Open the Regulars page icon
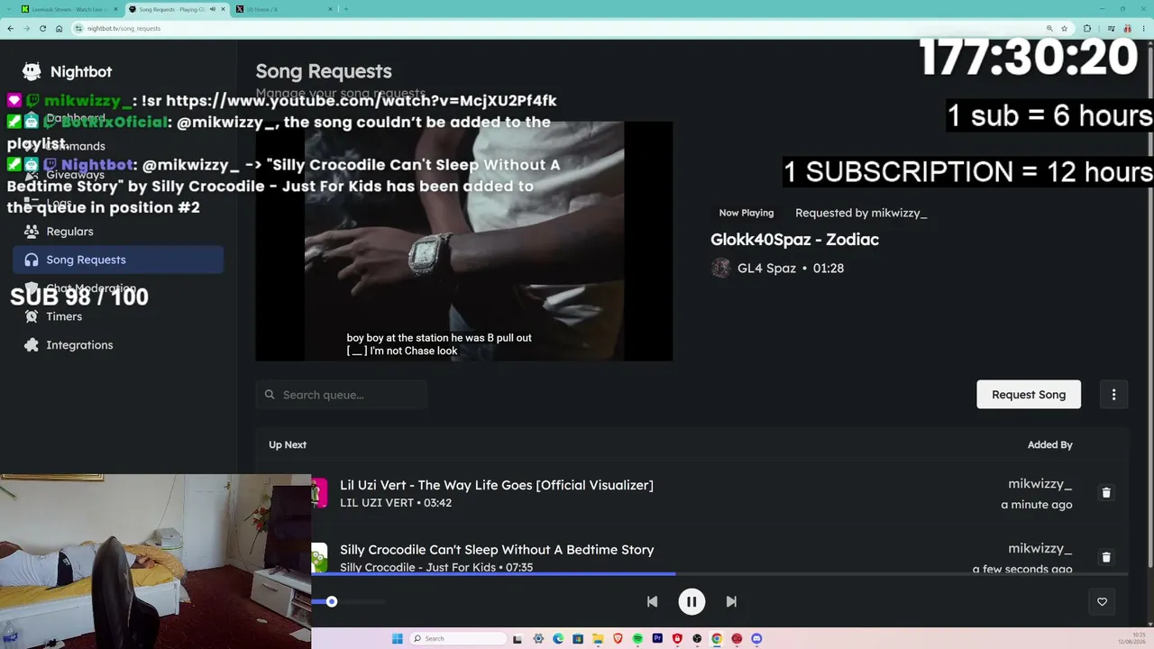 click(32, 232)
